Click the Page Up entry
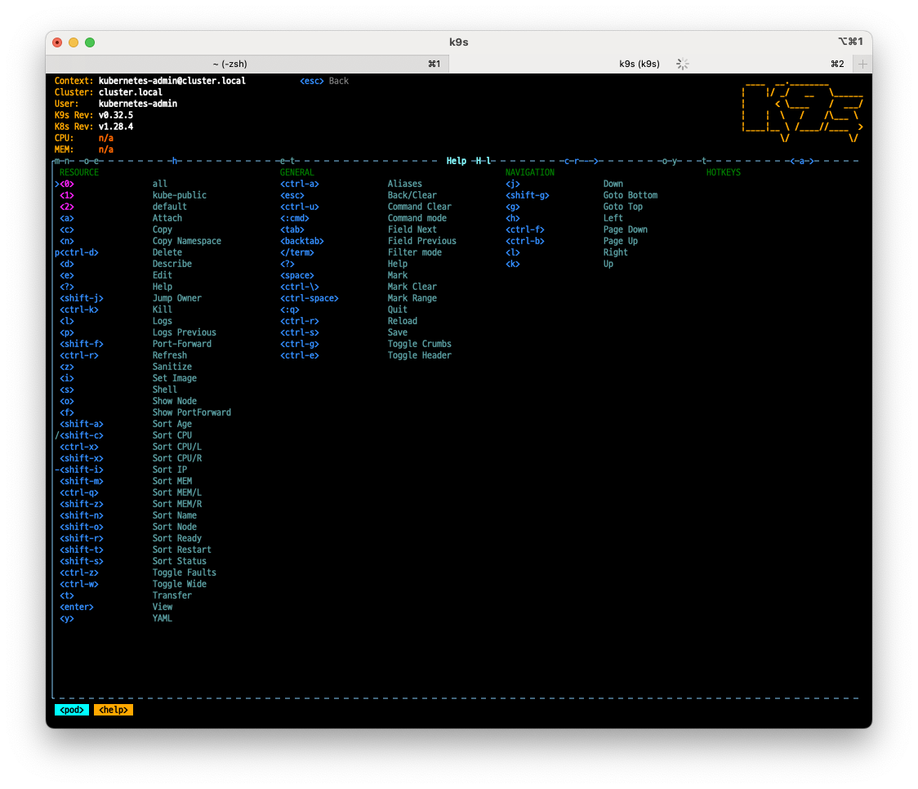The width and height of the screenshot is (918, 789). pyautogui.click(x=621, y=241)
